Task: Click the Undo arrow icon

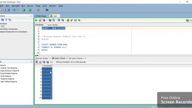Action: click(x=14, y=10)
